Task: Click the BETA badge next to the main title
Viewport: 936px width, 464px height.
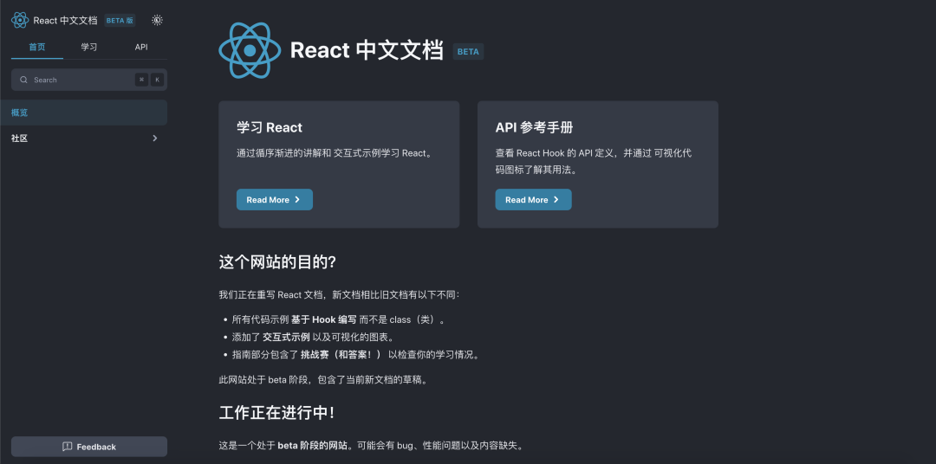Action: click(468, 51)
